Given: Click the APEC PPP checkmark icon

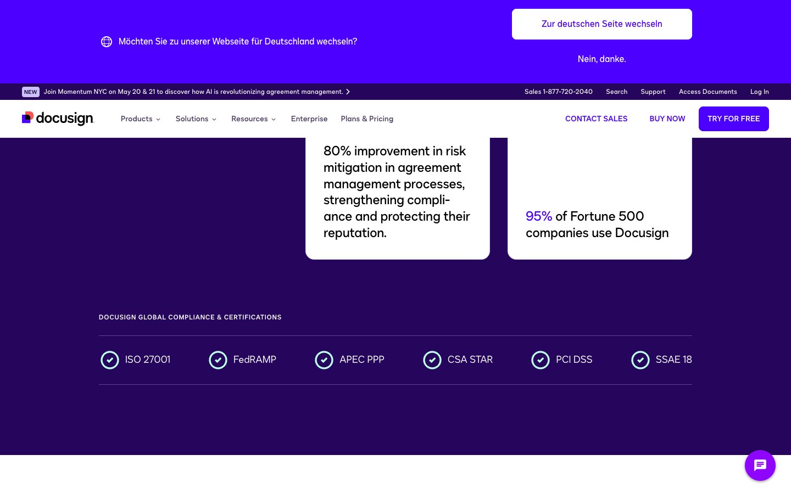Looking at the screenshot, I should click(x=324, y=360).
